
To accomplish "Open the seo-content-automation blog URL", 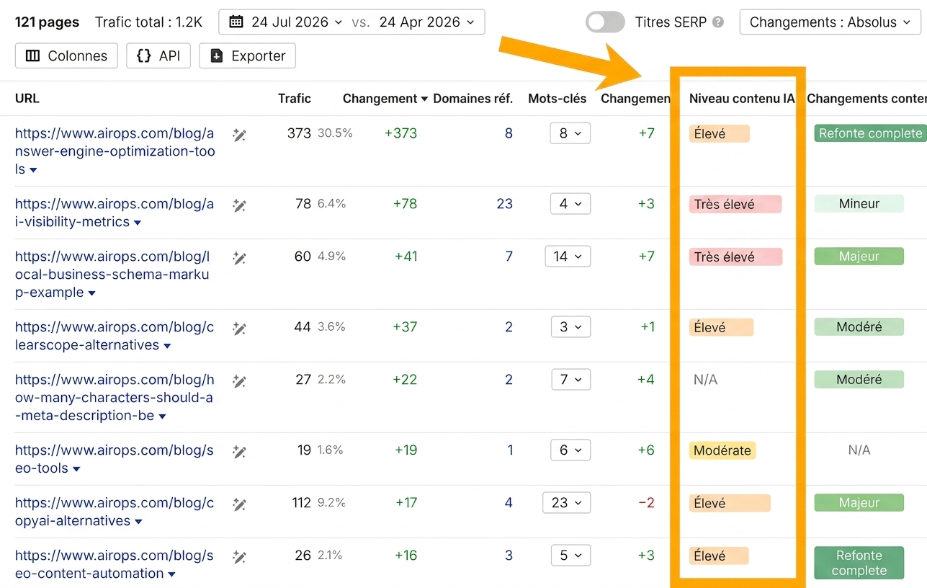I will [115, 564].
